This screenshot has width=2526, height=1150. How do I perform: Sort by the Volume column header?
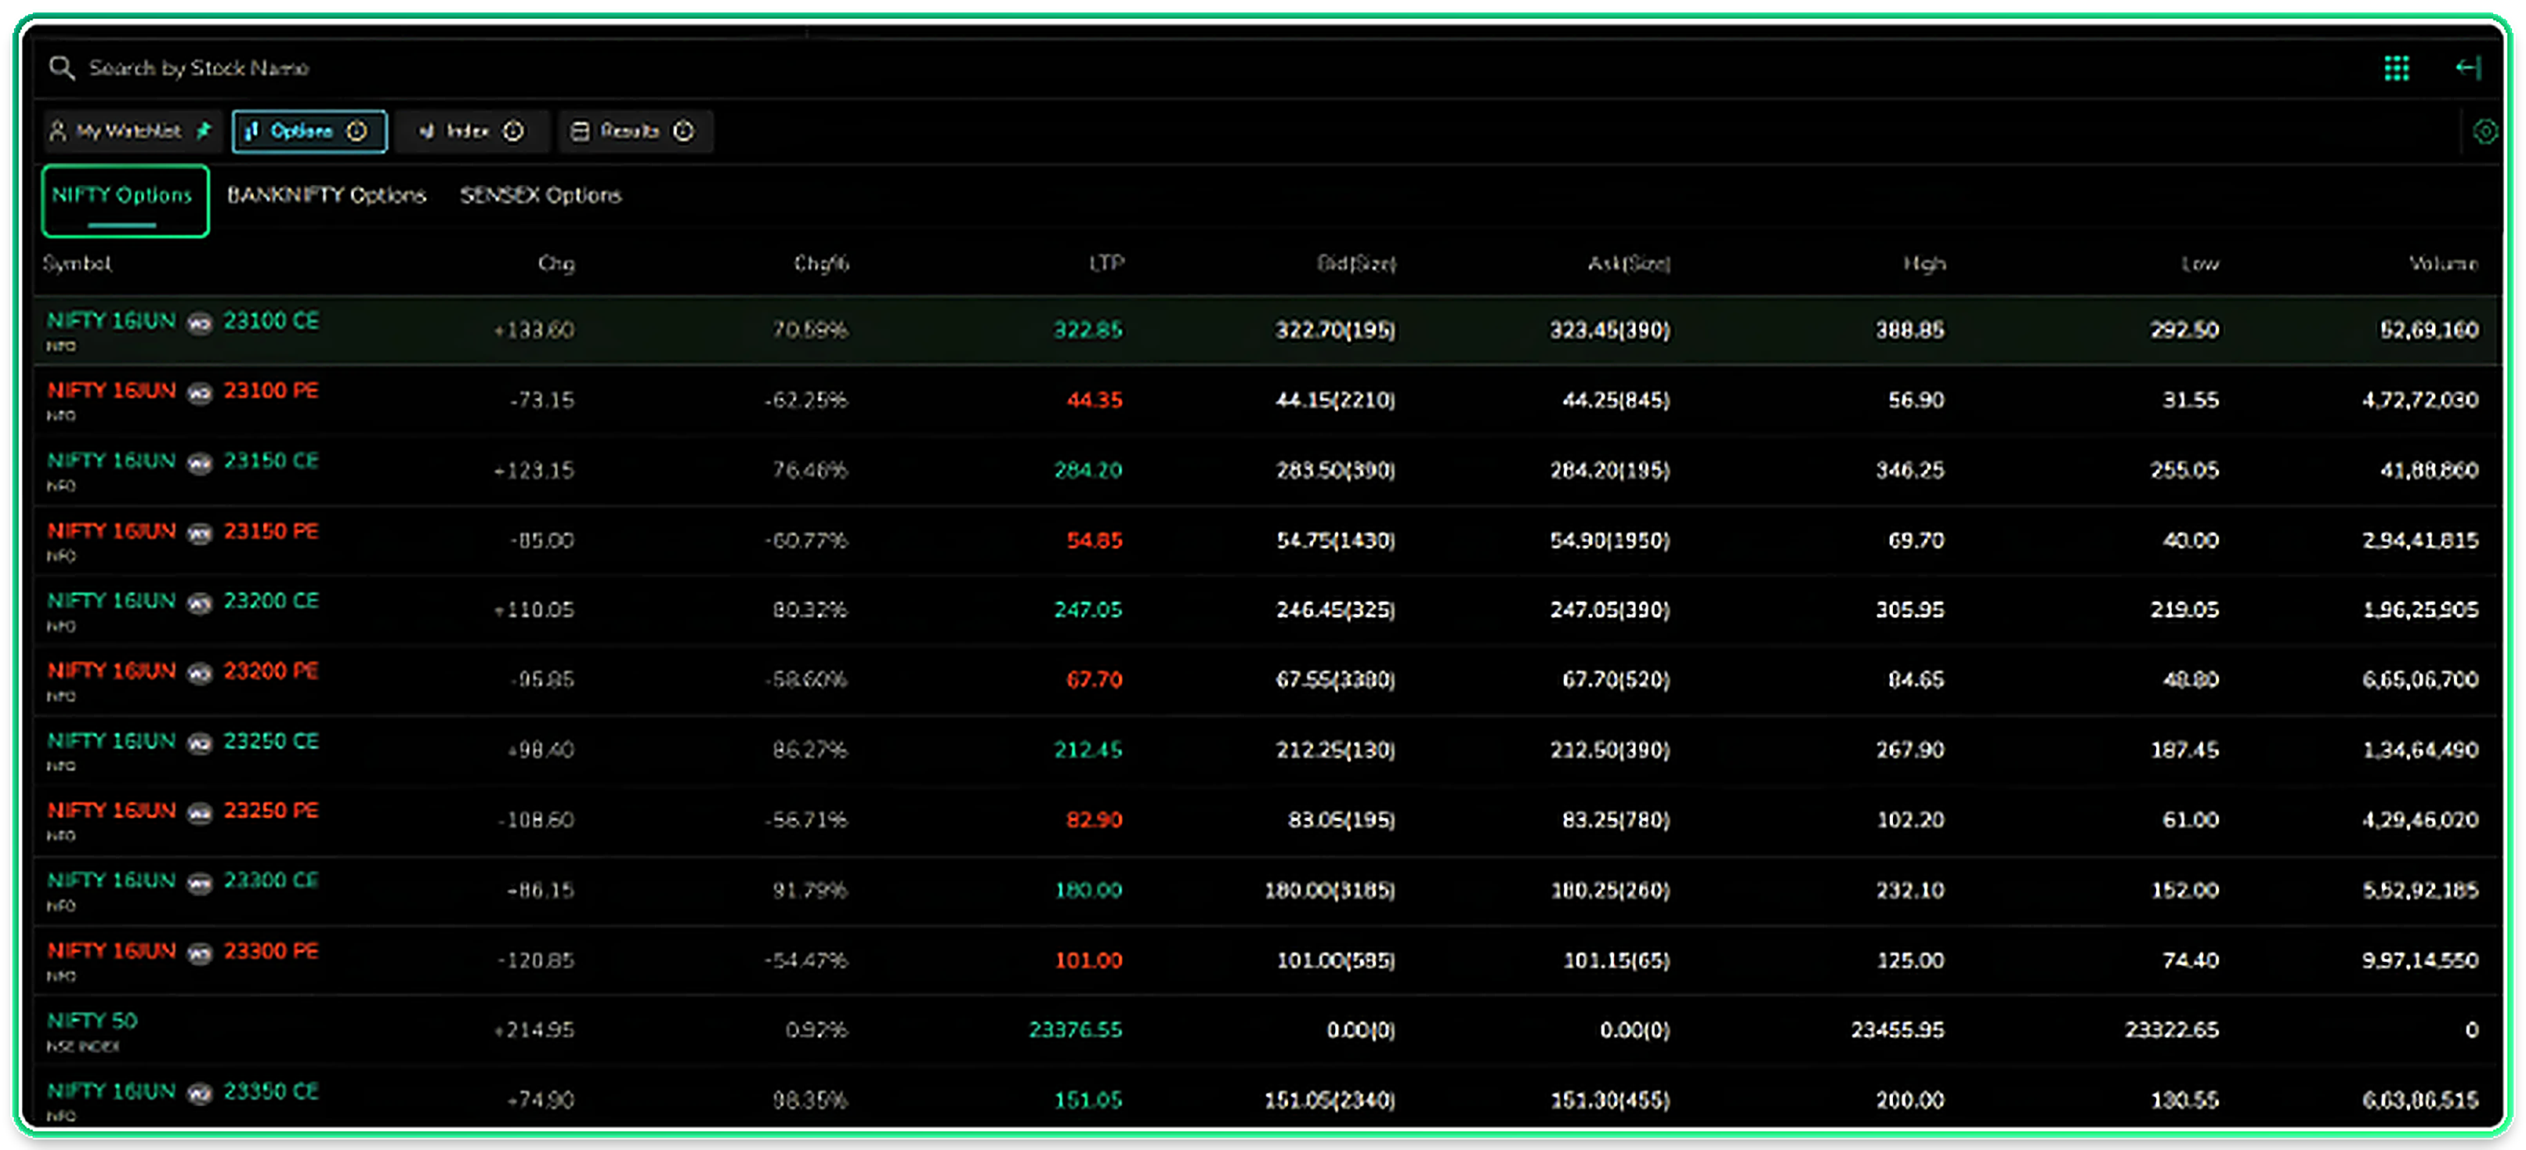[x=2444, y=264]
